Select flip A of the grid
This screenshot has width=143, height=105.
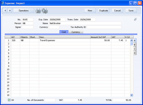[x=135, y=41]
